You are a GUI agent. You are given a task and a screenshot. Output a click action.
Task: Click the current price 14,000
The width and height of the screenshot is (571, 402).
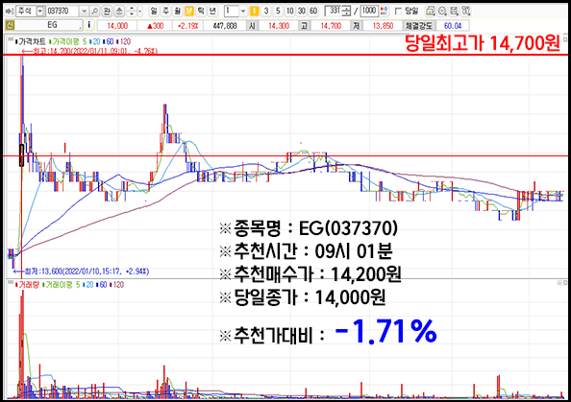[117, 26]
